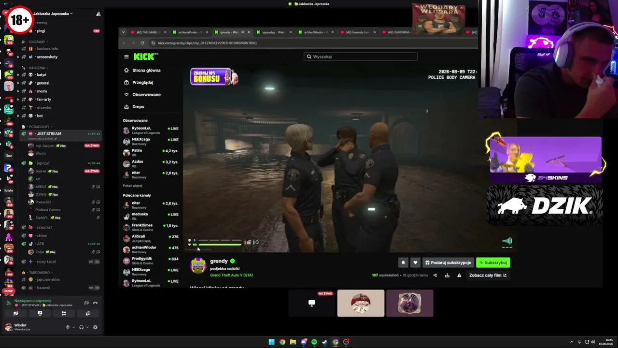Viewport: 618px width, 348px height.
Task: Switch to the vspeedyq browser tab
Action: click(x=274, y=32)
